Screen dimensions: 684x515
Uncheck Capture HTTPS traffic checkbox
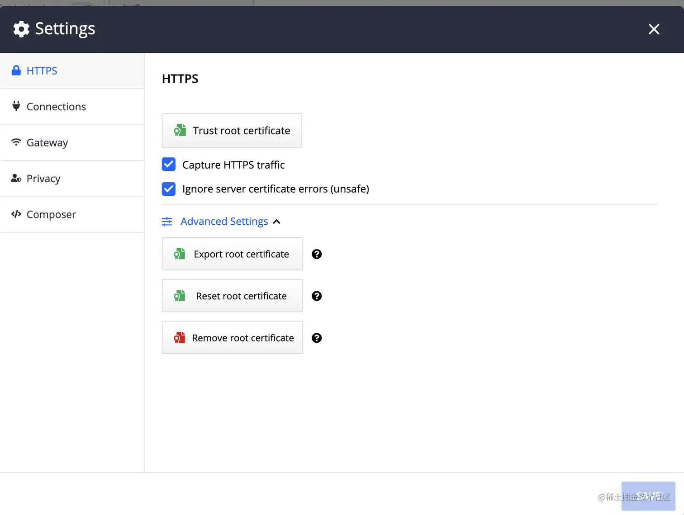coord(169,165)
